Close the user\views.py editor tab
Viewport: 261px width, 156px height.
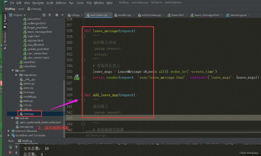coord(110,15)
